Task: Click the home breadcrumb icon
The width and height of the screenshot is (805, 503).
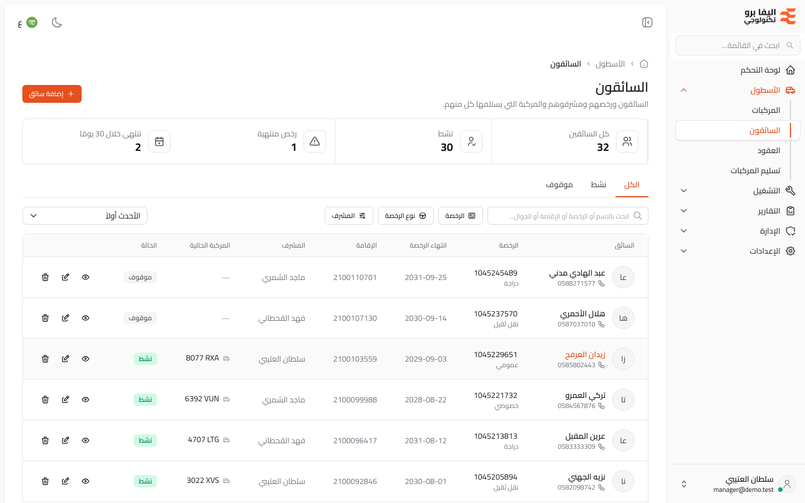Action: 644,64
